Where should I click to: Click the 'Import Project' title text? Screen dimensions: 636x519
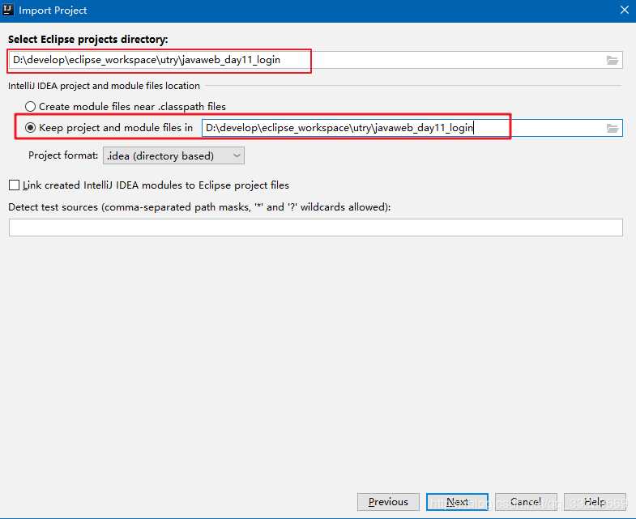pos(53,11)
